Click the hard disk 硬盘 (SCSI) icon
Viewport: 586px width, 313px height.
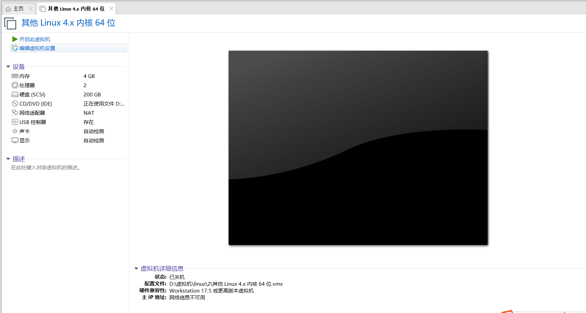point(15,94)
